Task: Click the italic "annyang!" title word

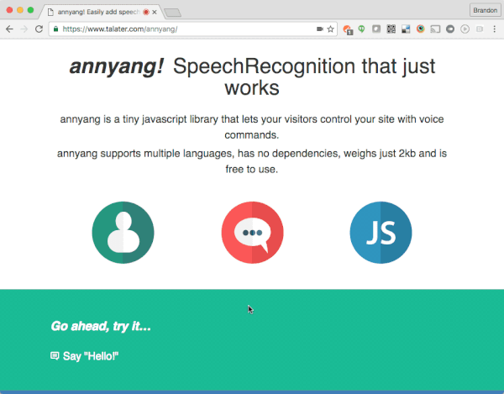Action: (117, 66)
